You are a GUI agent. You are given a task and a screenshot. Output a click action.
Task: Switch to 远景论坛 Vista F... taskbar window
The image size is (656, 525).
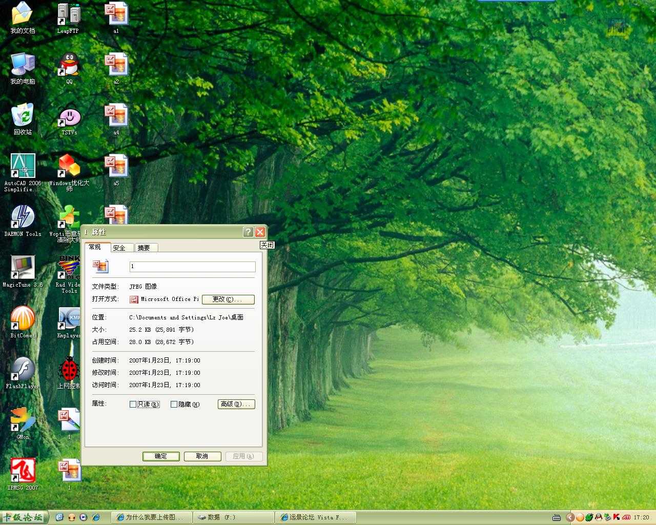click(315, 517)
